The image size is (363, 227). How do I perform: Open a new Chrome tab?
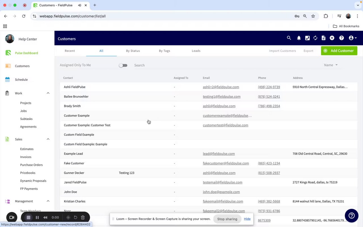[x=95, y=5]
